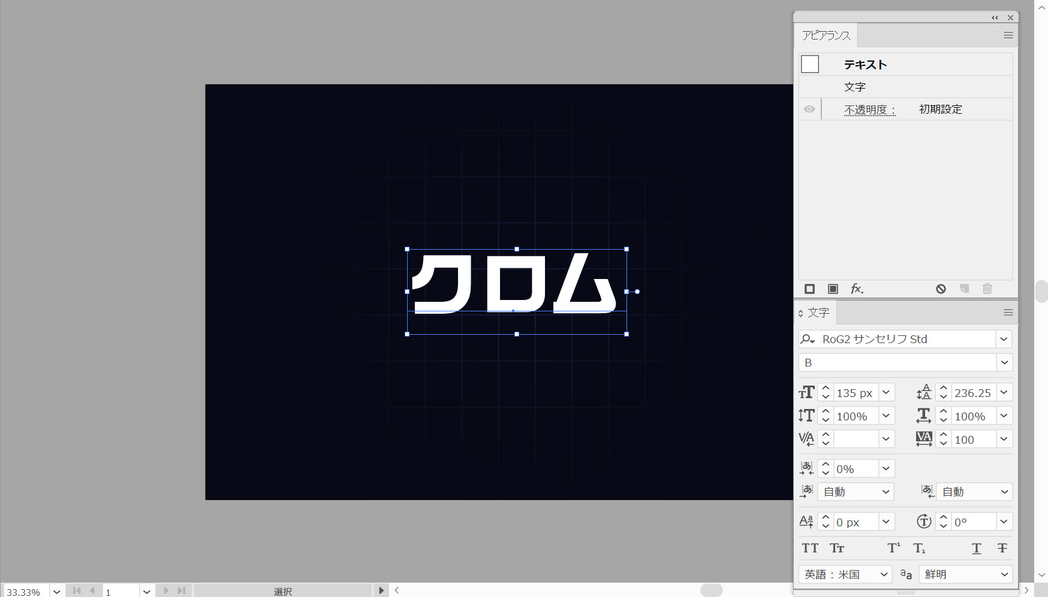The height and width of the screenshot is (597, 1048).
Task: Click the 不透明度 opacity link
Action: coord(869,110)
